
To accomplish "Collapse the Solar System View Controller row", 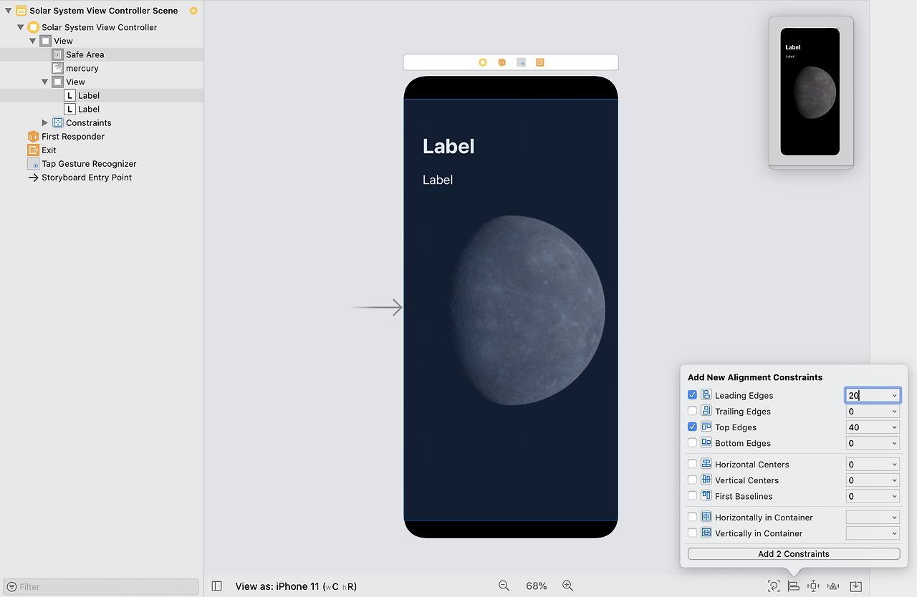I will 20,27.
